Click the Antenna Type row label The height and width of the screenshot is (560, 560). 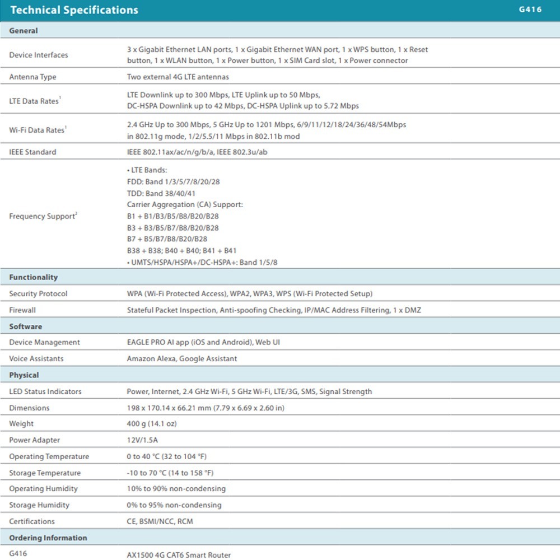[x=32, y=77]
